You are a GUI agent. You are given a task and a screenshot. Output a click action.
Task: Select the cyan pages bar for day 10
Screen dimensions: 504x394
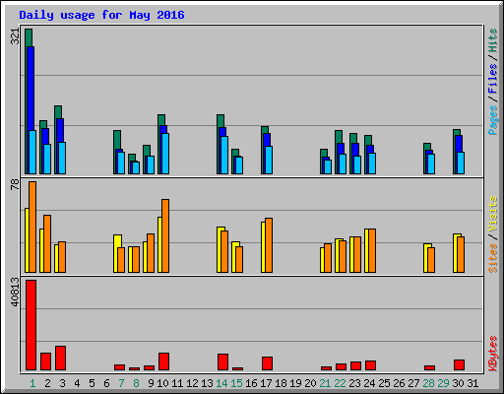pos(165,154)
